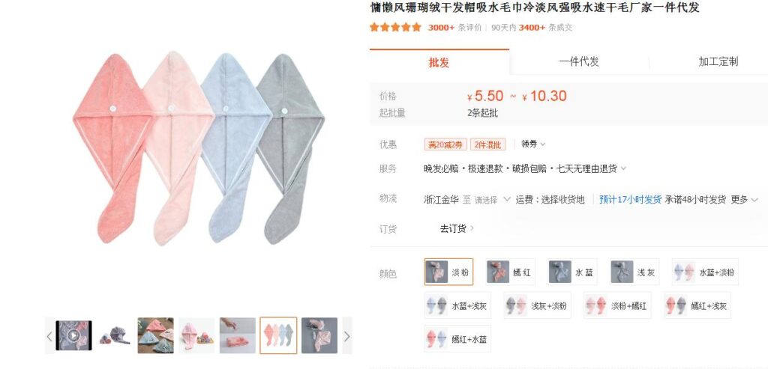
Task: Choose the 水蓝+淡粉 combo option
Action: [x=705, y=272]
